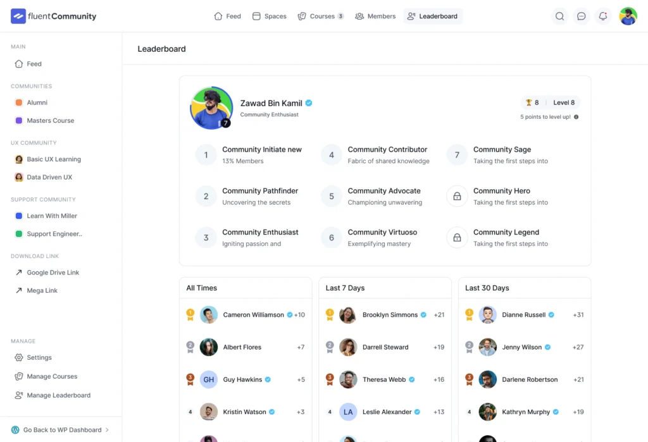
Task: Open the notifications bell
Action: point(603,16)
